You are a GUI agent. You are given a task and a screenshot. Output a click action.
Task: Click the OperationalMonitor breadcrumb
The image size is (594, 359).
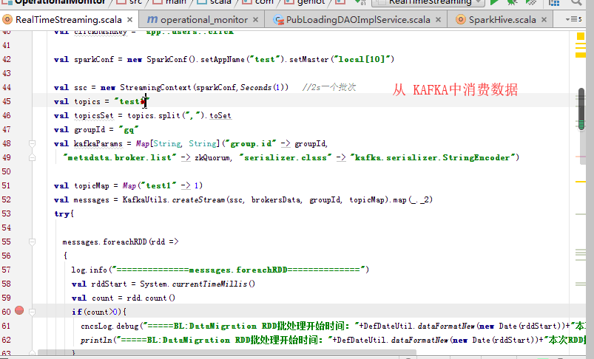tap(52, 2)
